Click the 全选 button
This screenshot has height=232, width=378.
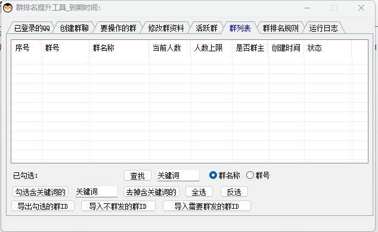point(199,191)
